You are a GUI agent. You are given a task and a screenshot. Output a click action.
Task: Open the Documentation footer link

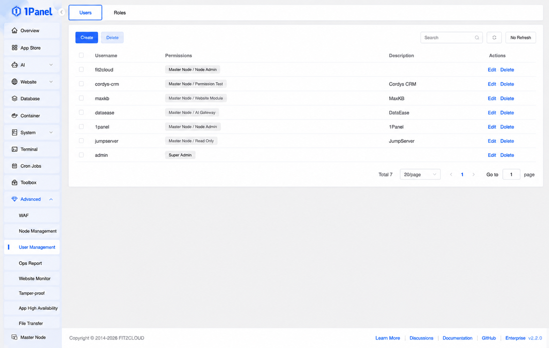pyautogui.click(x=457, y=338)
